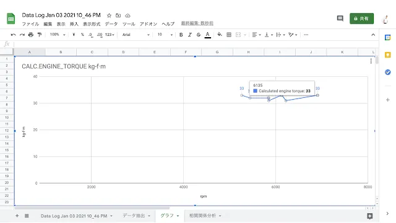Open chart three-dot options menu

click(371, 61)
